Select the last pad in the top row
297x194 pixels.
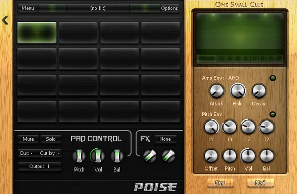coord(161,32)
